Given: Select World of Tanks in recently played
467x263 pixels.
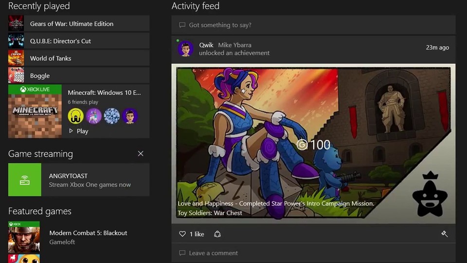Looking at the screenshot, I should (x=51, y=58).
